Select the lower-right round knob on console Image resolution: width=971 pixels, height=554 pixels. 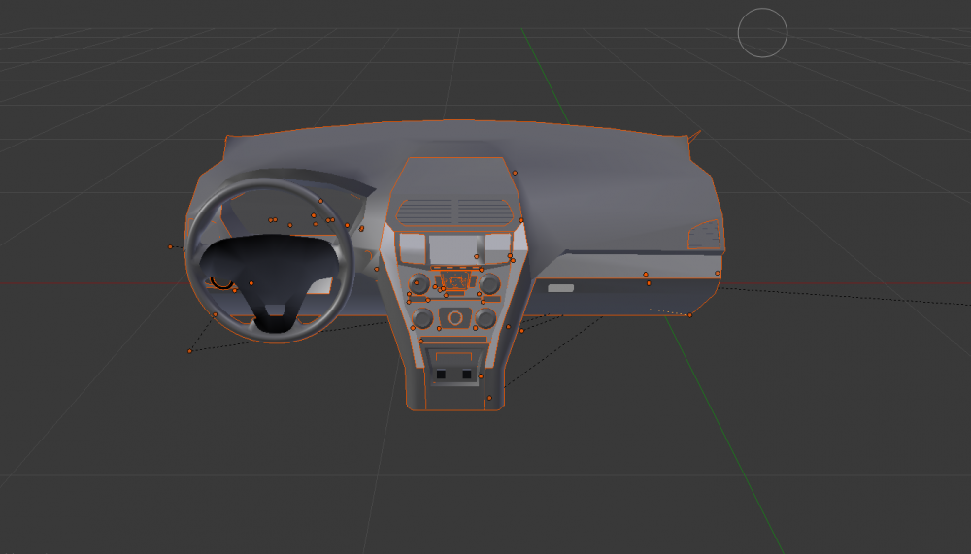[485, 318]
